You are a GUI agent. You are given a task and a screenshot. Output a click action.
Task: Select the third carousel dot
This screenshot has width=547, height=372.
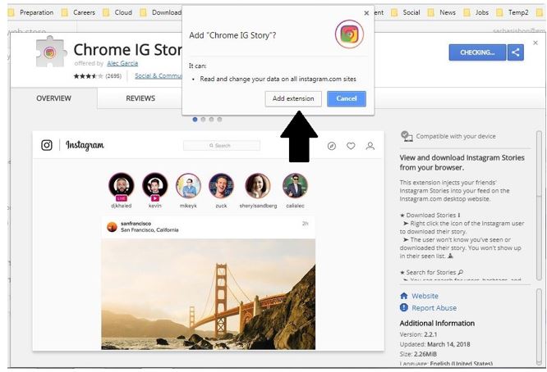click(x=211, y=120)
